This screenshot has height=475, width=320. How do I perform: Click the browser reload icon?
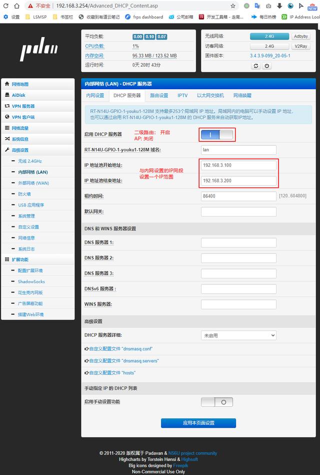(x=5, y=6)
